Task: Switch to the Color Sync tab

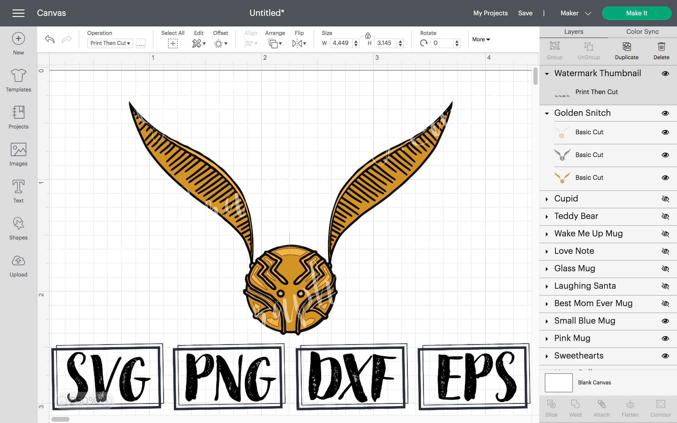Action: (642, 31)
